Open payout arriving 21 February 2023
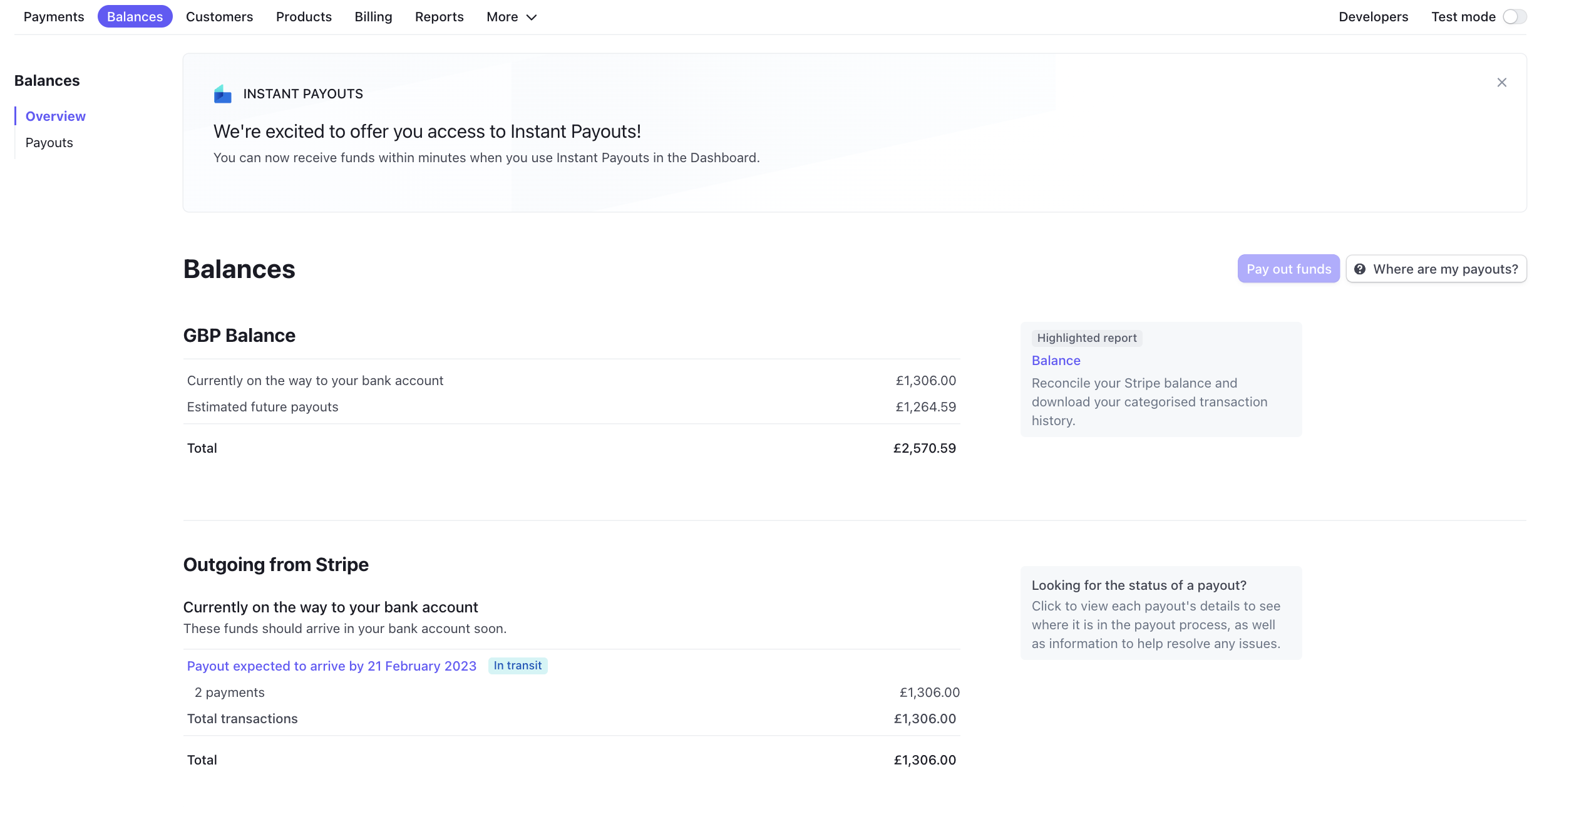This screenshot has width=1579, height=814. pyautogui.click(x=331, y=666)
